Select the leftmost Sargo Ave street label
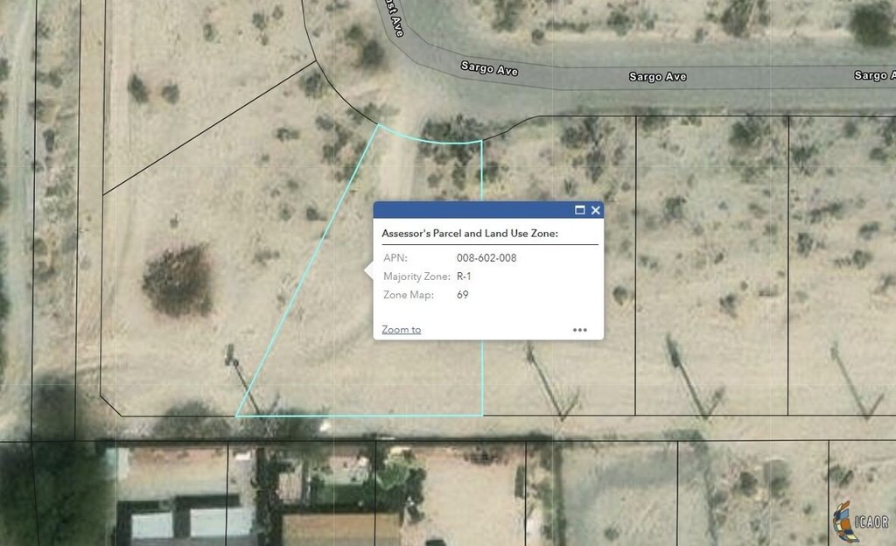 tap(489, 68)
